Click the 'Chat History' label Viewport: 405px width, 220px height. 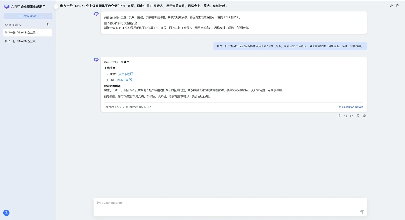click(13, 25)
